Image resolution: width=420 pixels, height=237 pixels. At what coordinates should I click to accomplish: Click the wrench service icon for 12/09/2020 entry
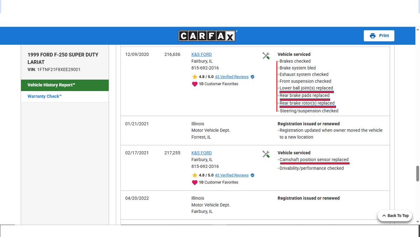(266, 56)
